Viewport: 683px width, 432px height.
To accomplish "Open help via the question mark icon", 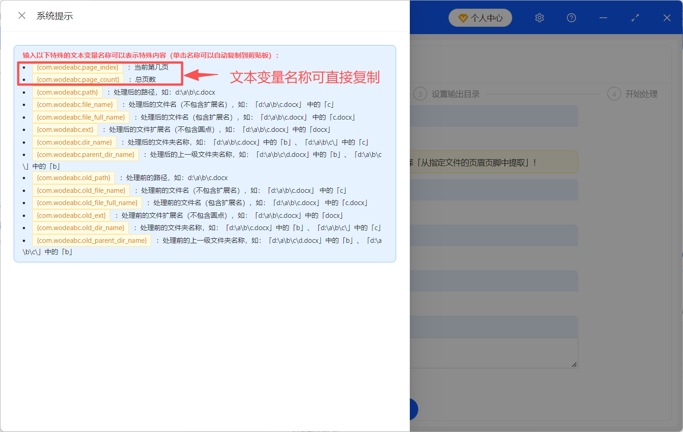I will tap(571, 18).
